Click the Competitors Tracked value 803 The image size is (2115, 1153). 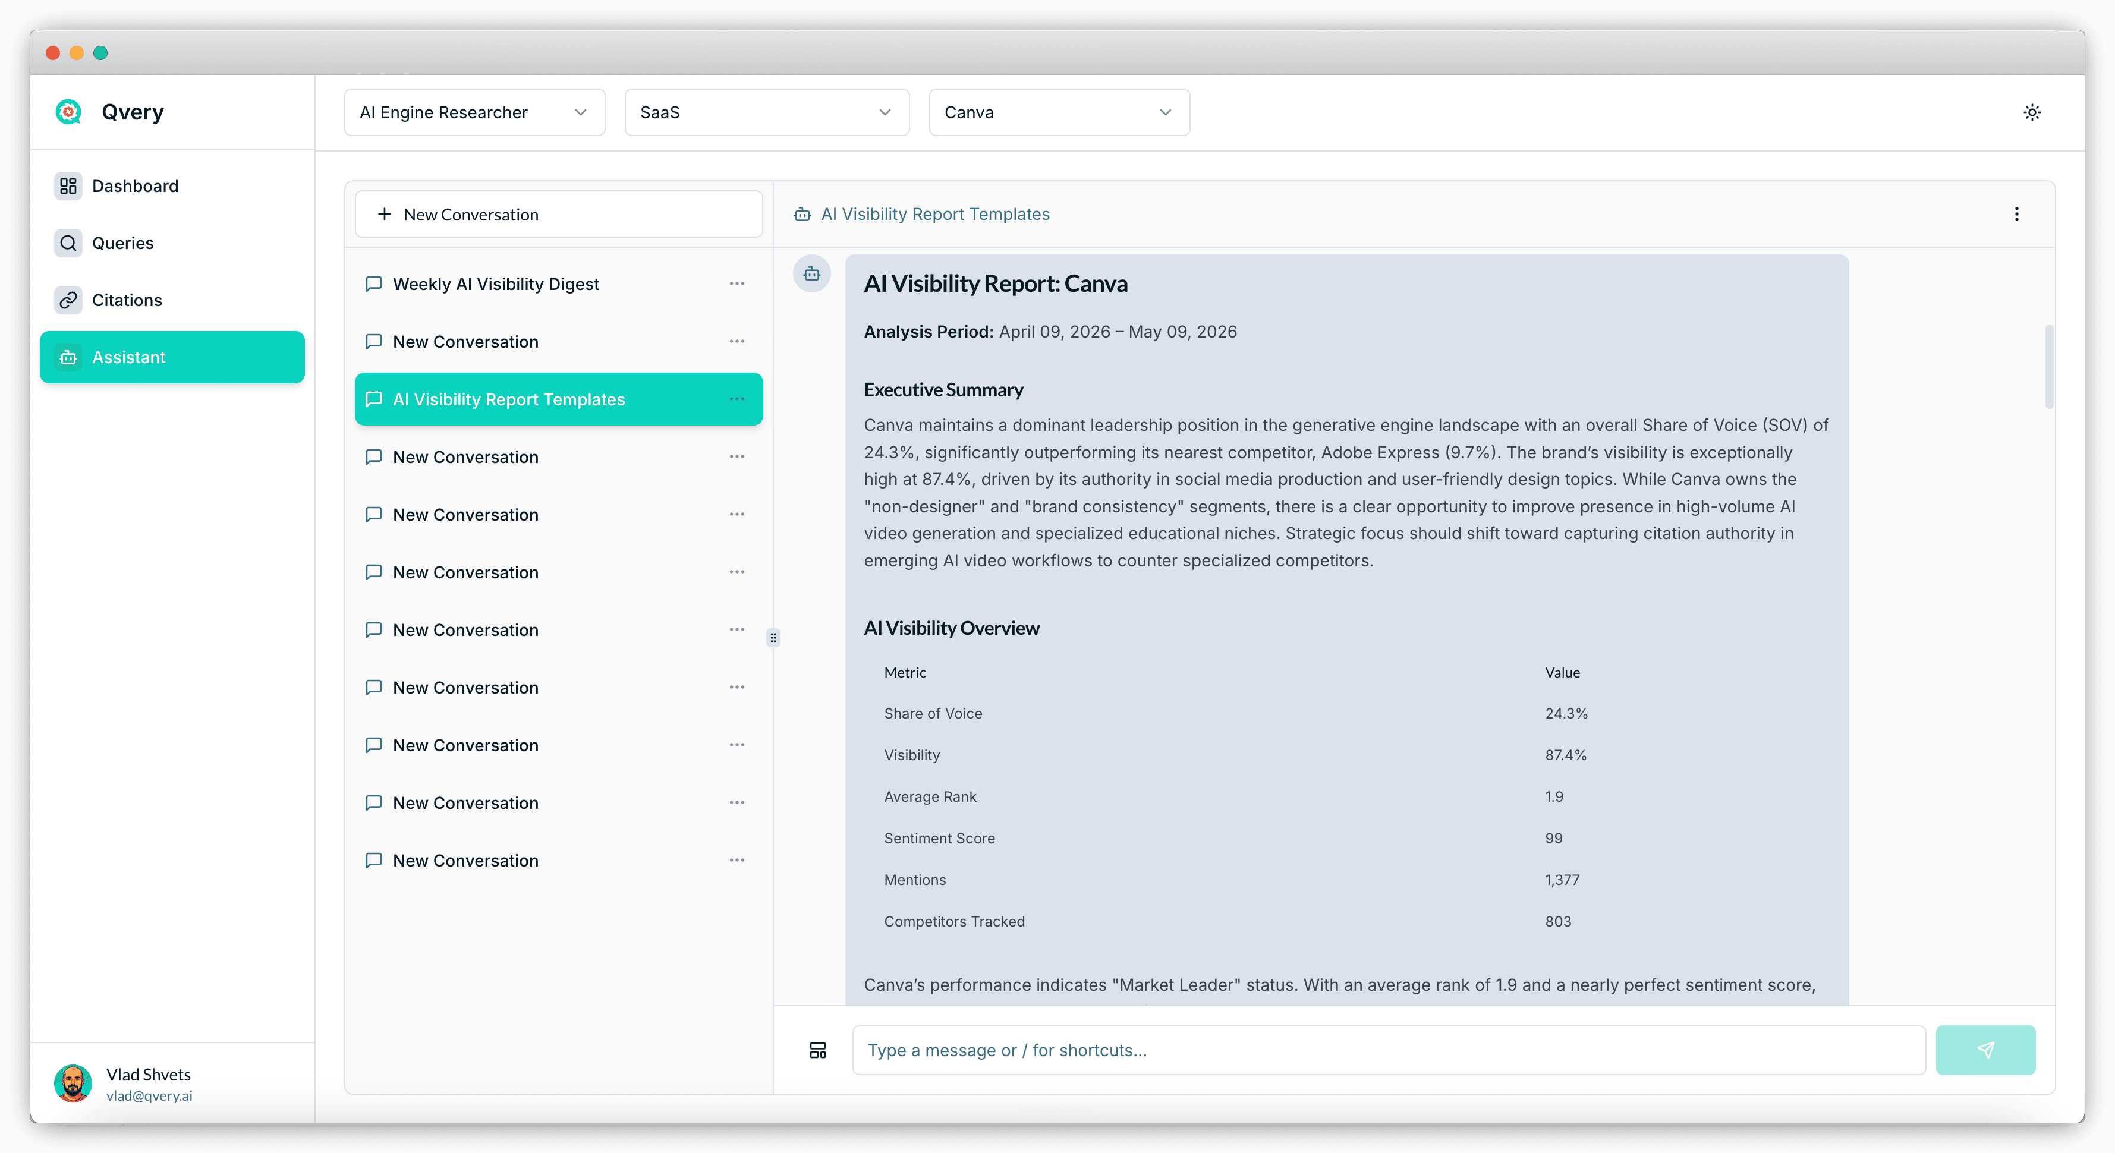1557,921
